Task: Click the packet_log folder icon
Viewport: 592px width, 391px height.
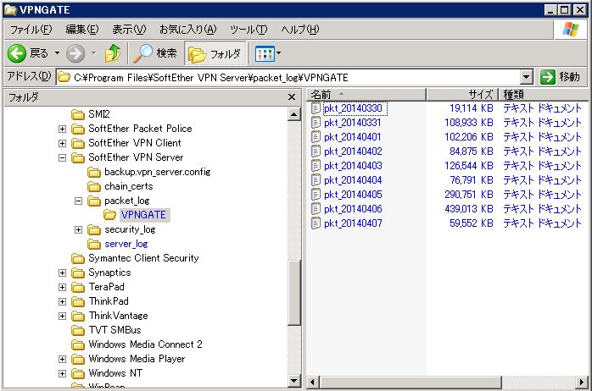Action: (x=94, y=201)
